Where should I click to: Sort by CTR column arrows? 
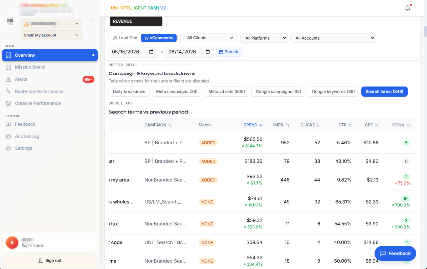(350, 125)
